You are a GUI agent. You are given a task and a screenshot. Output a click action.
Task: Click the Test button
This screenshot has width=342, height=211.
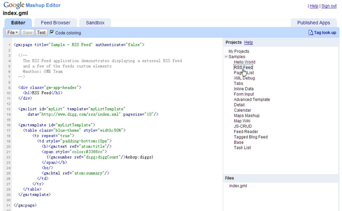pyautogui.click(x=41, y=33)
